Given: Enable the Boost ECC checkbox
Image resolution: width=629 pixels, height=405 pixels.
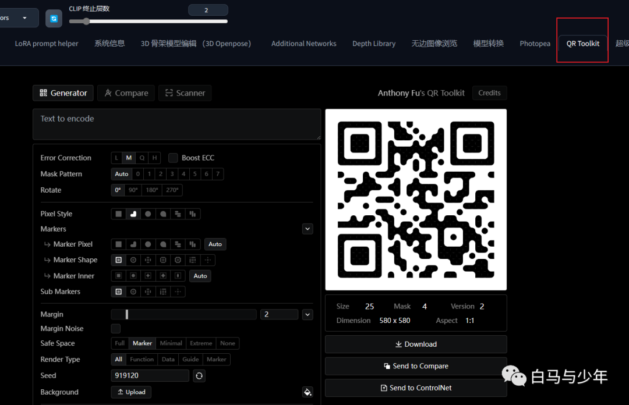Looking at the screenshot, I should 173,158.
